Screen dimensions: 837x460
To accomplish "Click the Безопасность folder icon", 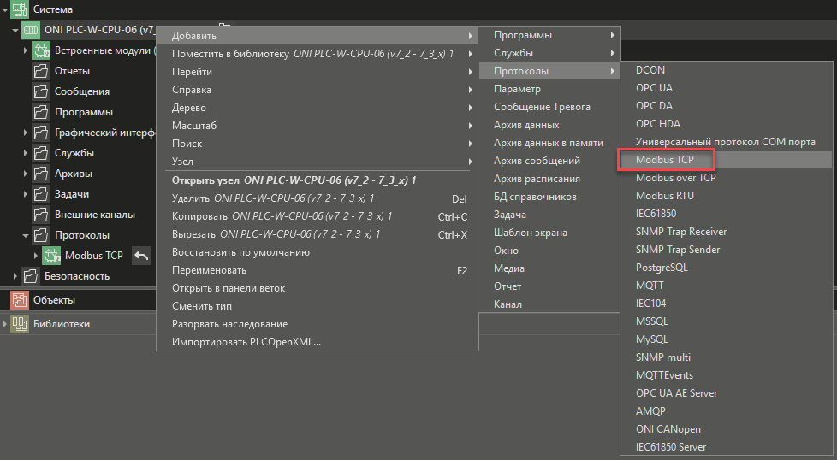I will point(31,276).
